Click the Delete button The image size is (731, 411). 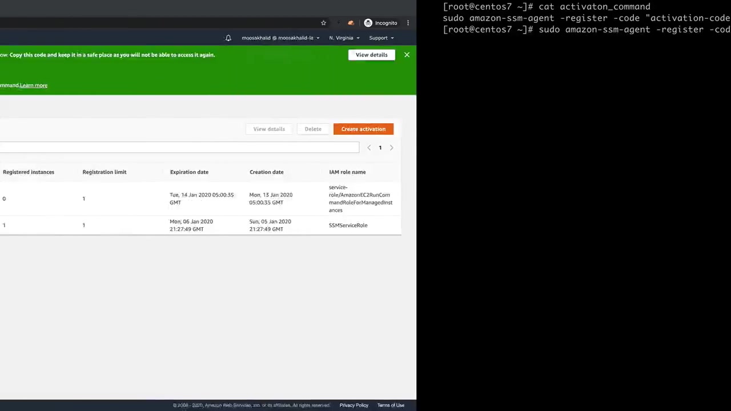click(313, 129)
